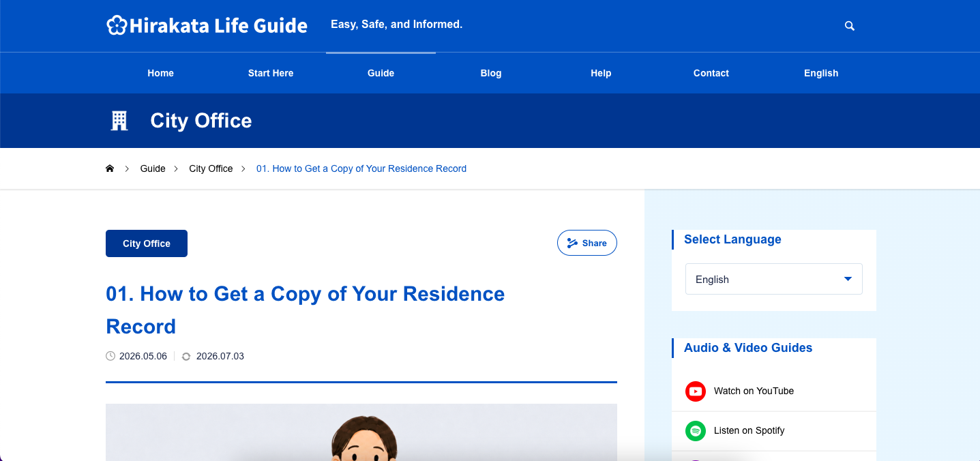Click the City Office building icon
Screen dimensions: 980x461
119,121
